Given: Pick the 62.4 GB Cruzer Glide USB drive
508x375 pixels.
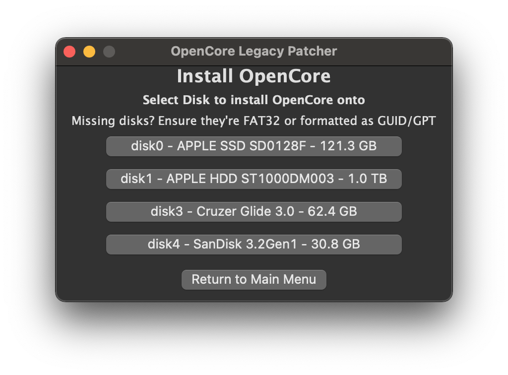Looking at the screenshot, I should tap(254, 211).
